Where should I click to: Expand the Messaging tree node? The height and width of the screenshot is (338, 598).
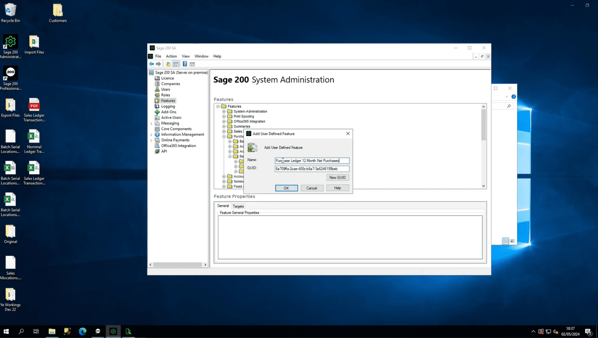(151, 123)
